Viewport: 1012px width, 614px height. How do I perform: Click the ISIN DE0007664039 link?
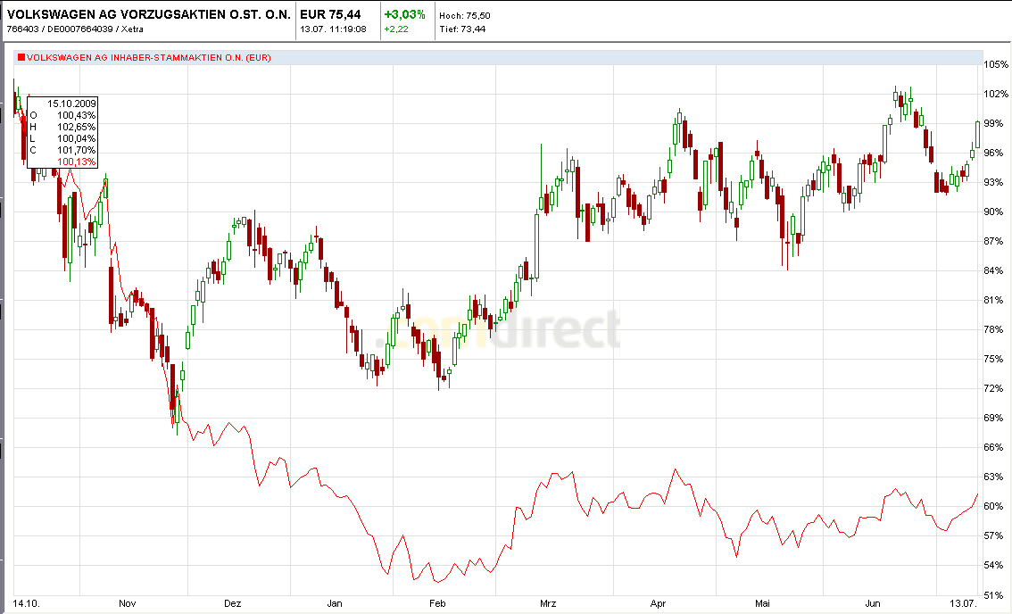tap(80, 28)
